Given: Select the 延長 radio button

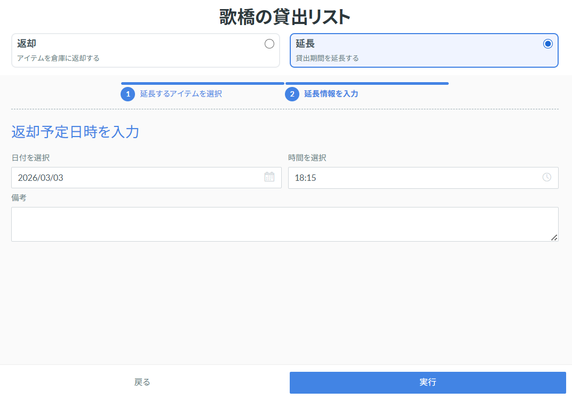Looking at the screenshot, I should 547,44.
